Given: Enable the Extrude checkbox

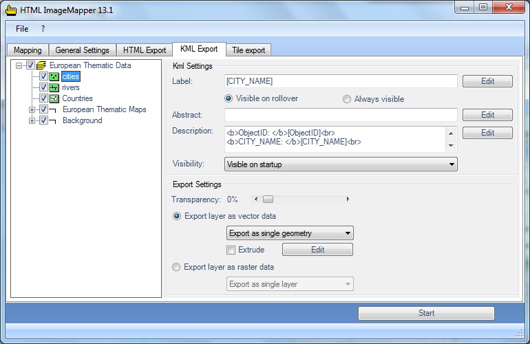Looking at the screenshot, I should (x=231, y=250).
